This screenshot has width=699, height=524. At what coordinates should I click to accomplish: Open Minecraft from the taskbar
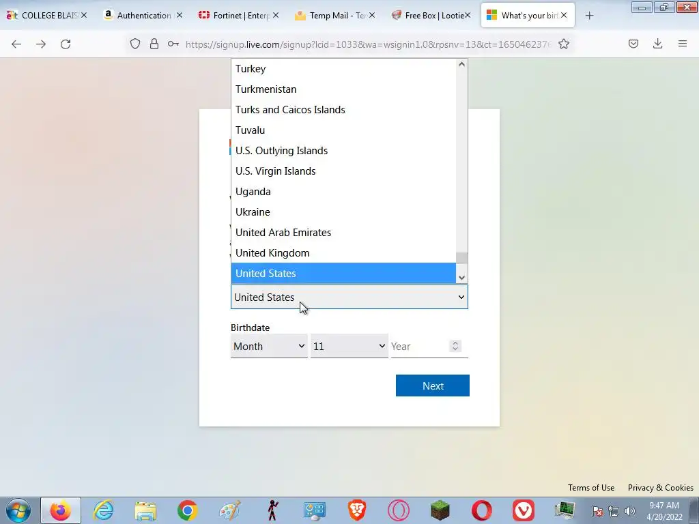[x=440, y=510]
